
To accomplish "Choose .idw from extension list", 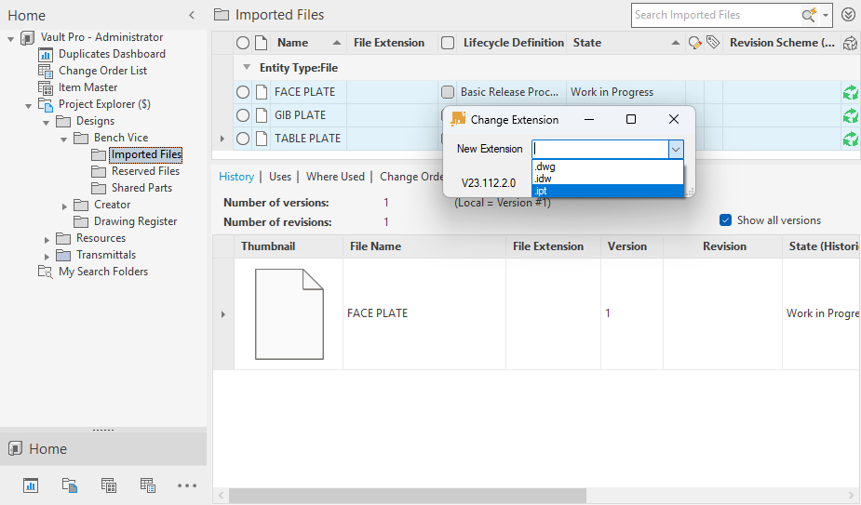I will 607,179.
